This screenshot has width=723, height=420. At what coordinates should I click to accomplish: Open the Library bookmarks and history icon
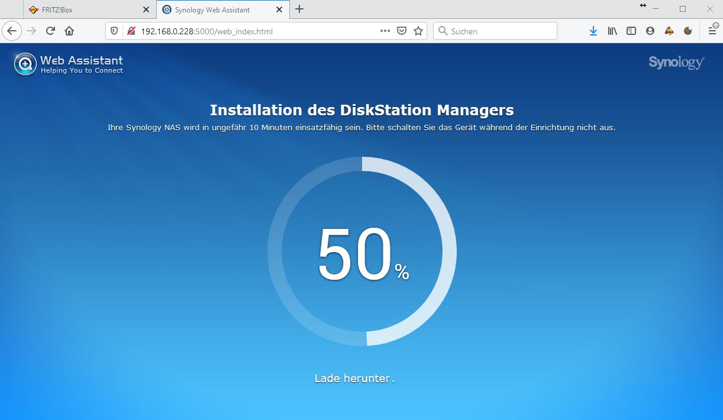coord(612,31)
